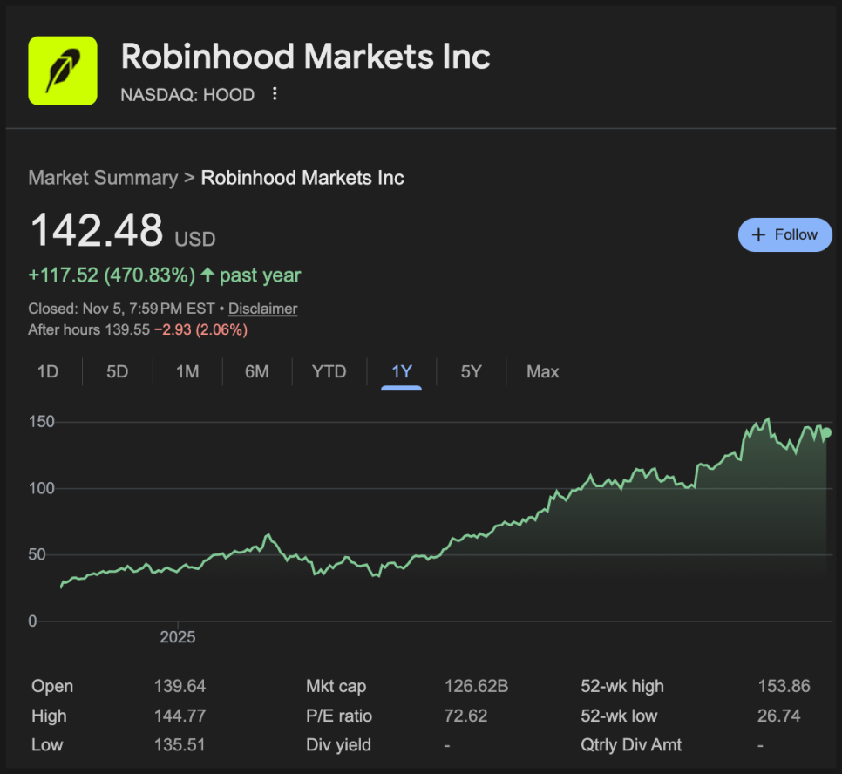Click the Market Summary breadcrumb
The width and height of the screenshot is (842, 774).
(x=103, y=178)
